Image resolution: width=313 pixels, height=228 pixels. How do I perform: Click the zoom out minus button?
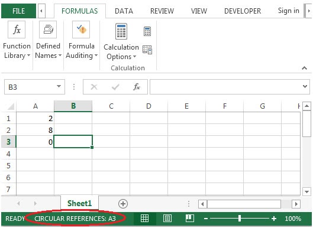click(206, 219)
